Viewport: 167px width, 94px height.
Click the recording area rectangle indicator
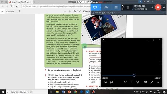coord(93,13)
